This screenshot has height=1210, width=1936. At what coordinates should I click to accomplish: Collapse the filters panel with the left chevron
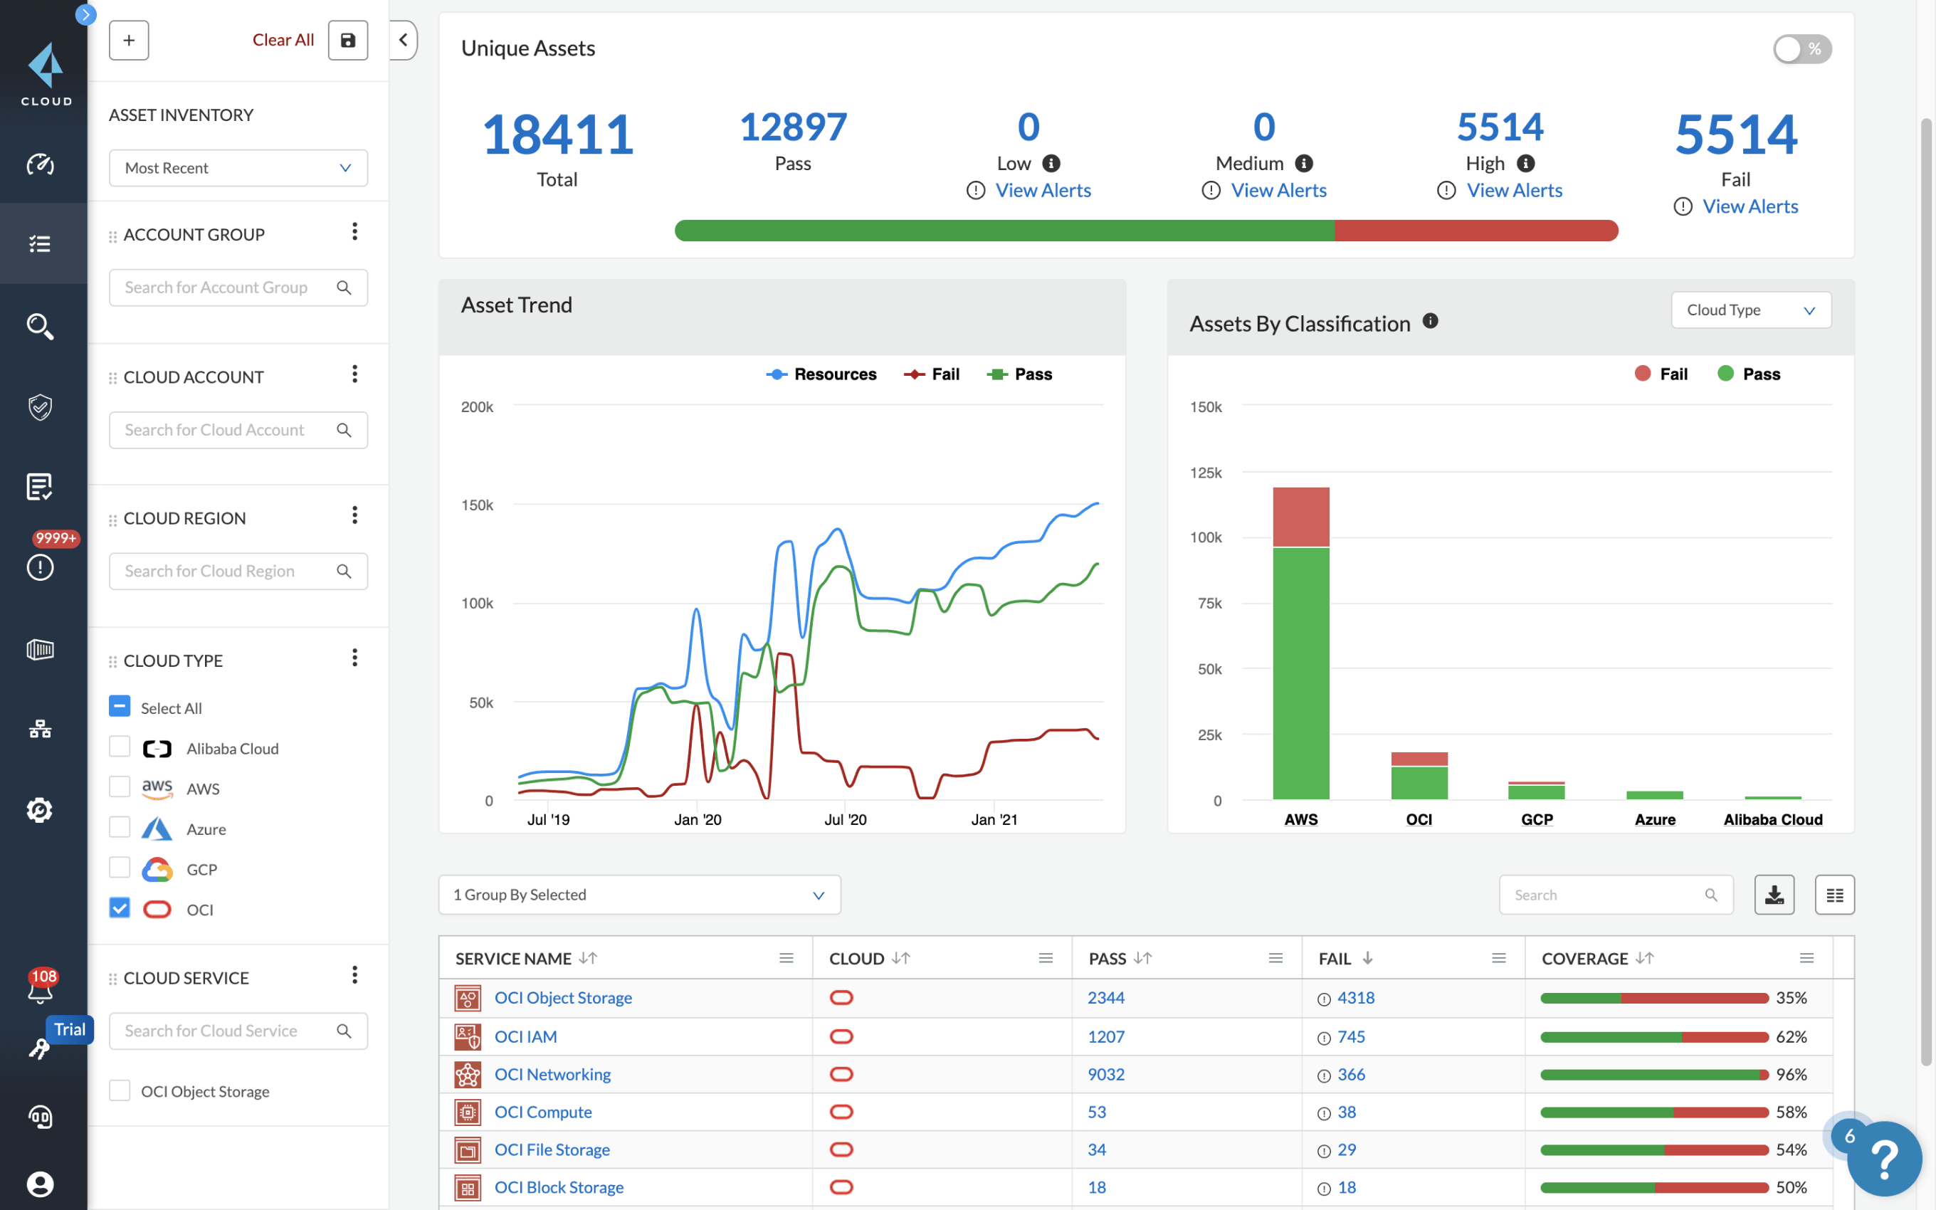coord(403,40)
